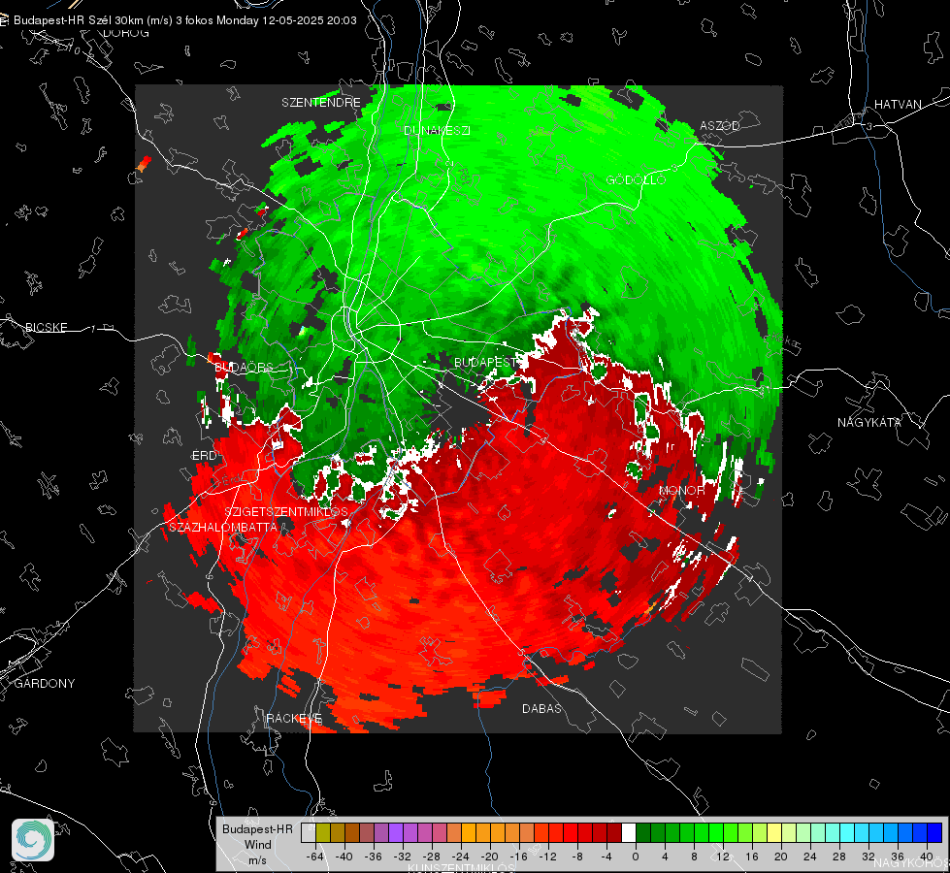This screenshot has height=873, width=950.
Task: Click the ASZOD map label
Action: point(720,125)
